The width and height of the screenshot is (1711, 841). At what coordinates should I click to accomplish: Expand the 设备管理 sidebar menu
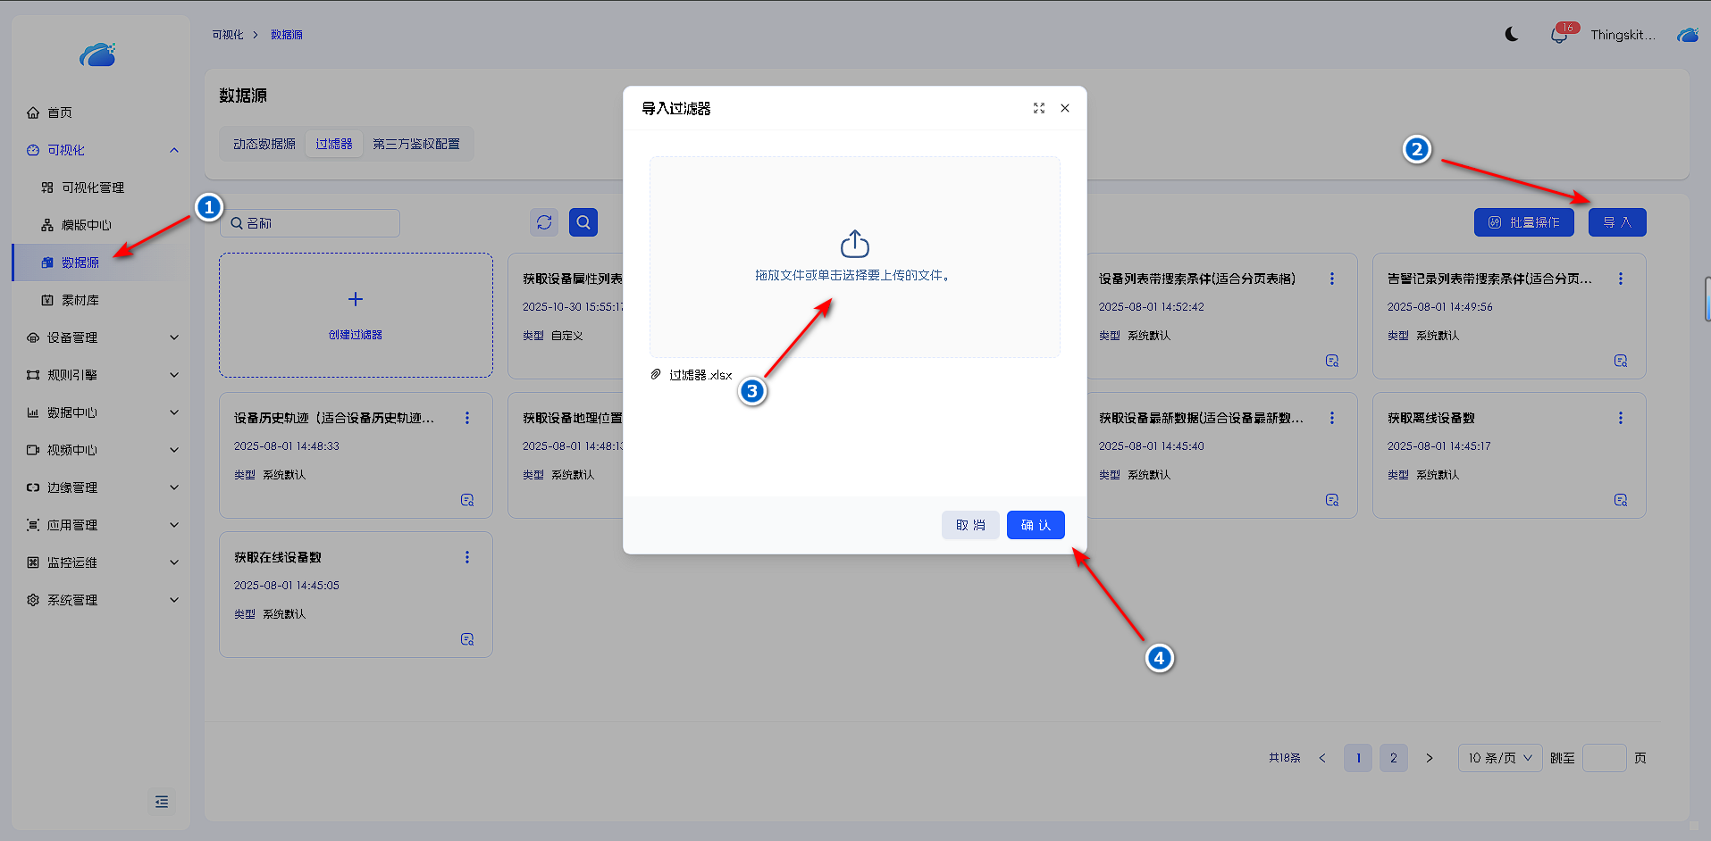[103, 337]
